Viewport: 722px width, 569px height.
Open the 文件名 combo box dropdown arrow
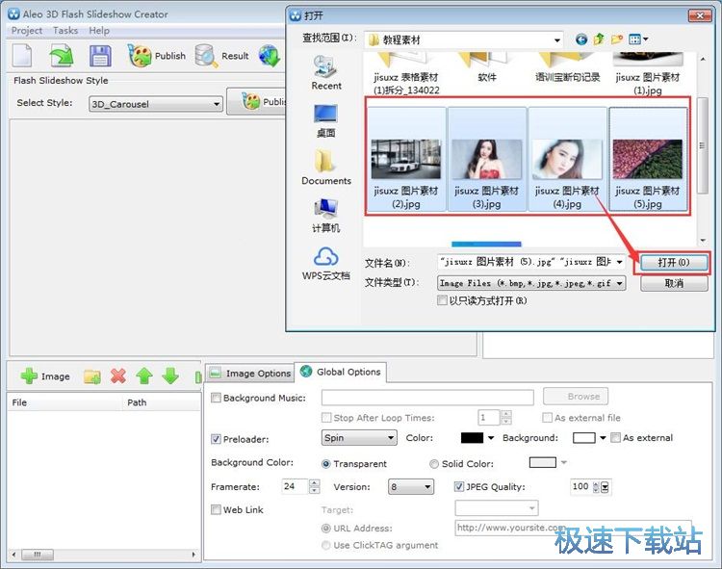(619, 262)
